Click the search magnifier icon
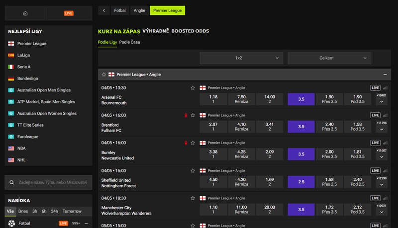 click(11, 182)
